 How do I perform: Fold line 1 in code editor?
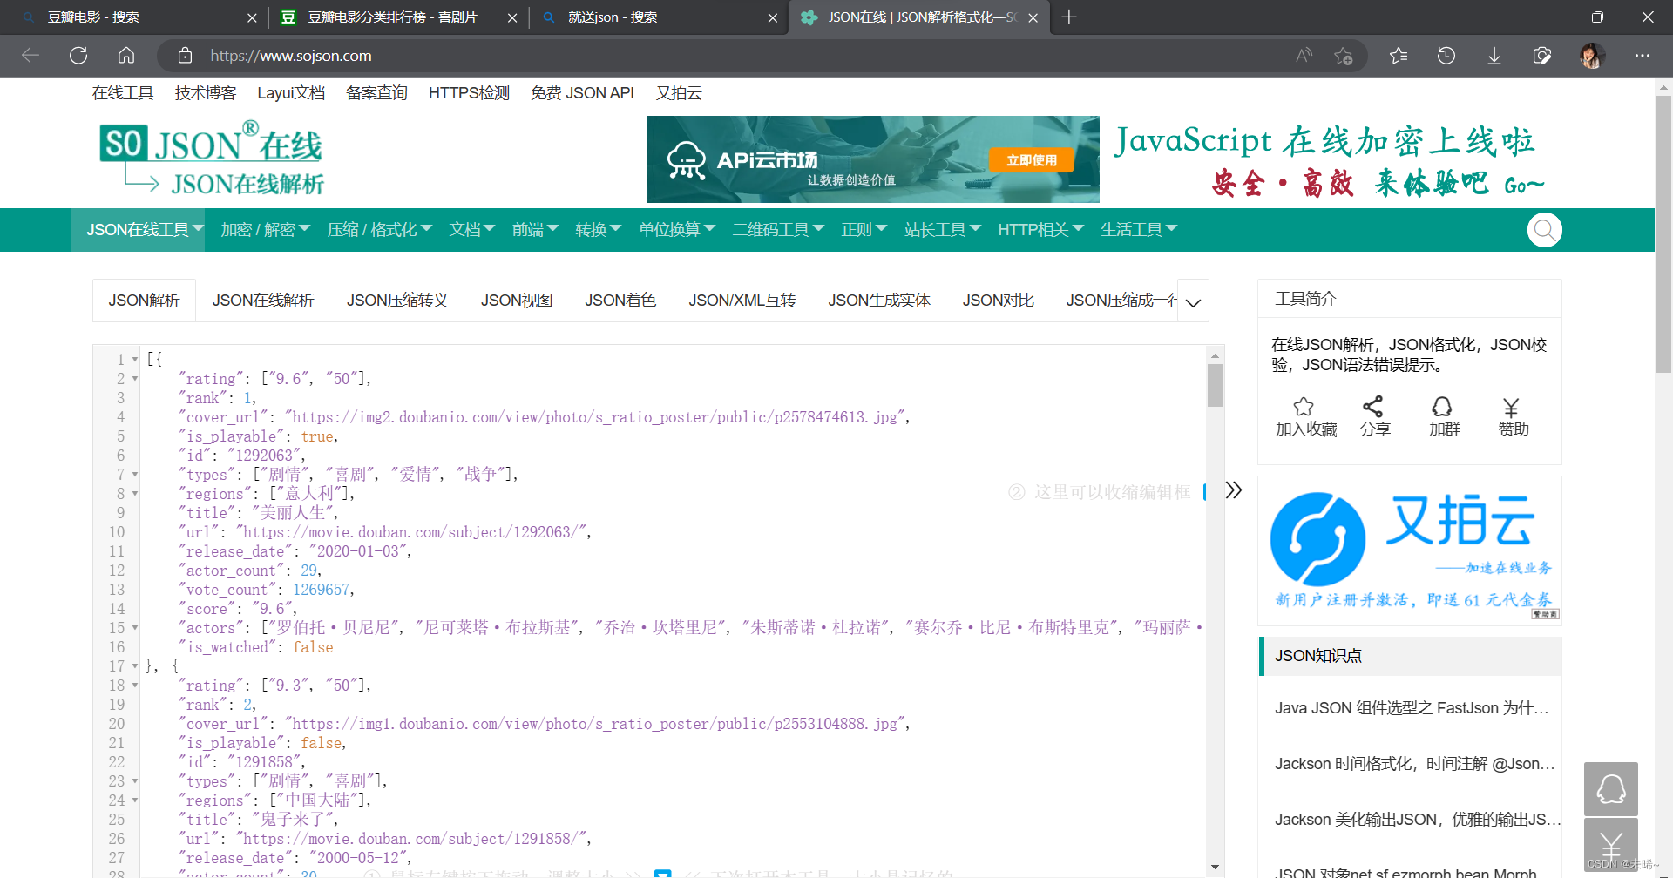click(135, 360)
